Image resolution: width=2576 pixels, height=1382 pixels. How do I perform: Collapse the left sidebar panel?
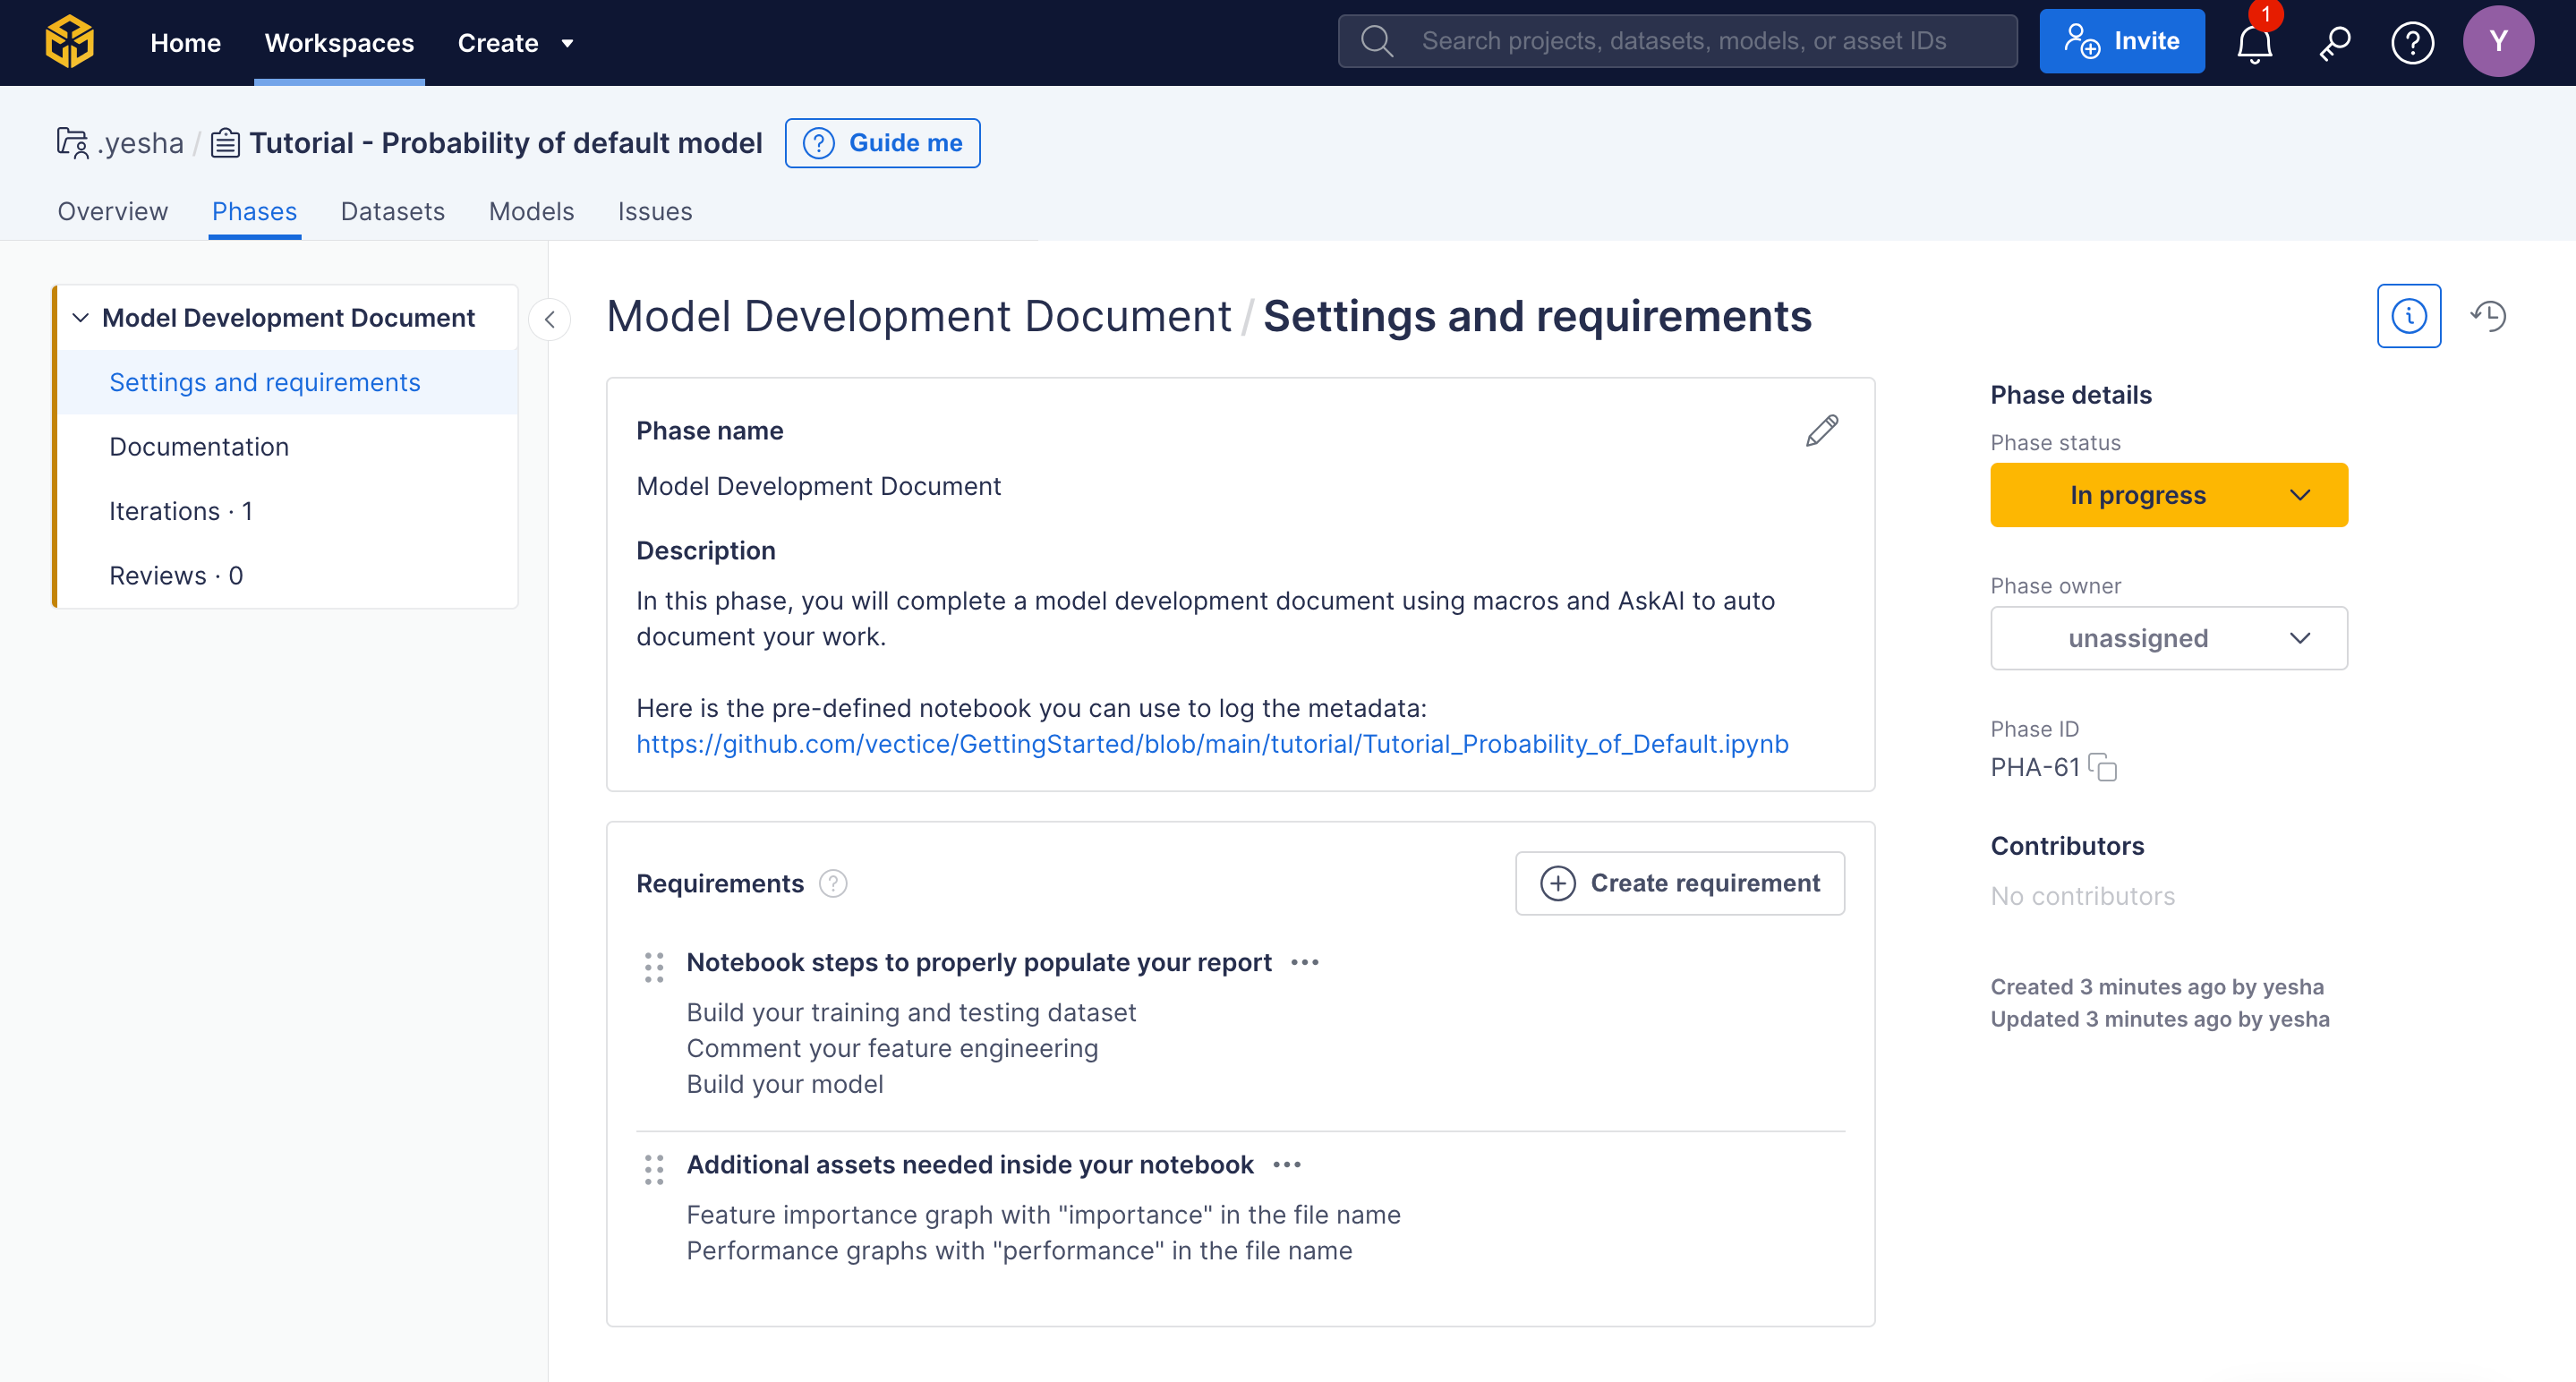[x=549, y=320]
